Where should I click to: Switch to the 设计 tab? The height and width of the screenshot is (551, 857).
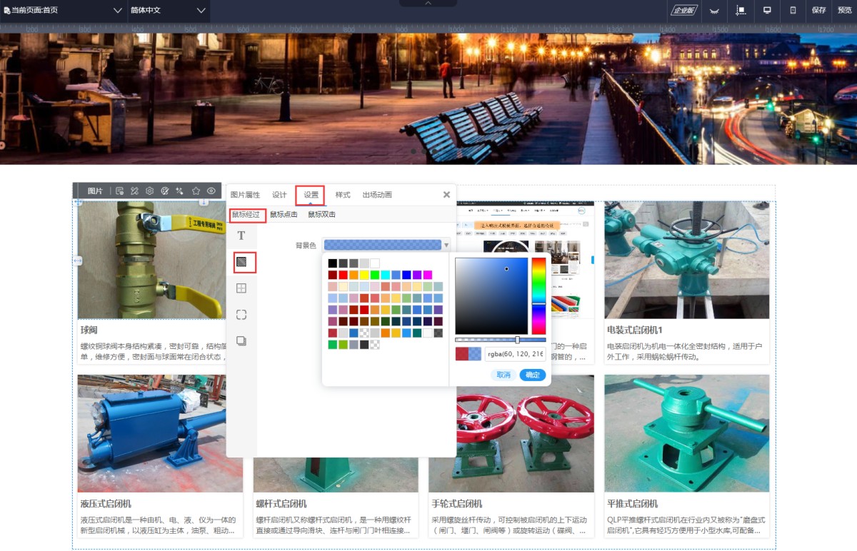coord(279,195)
